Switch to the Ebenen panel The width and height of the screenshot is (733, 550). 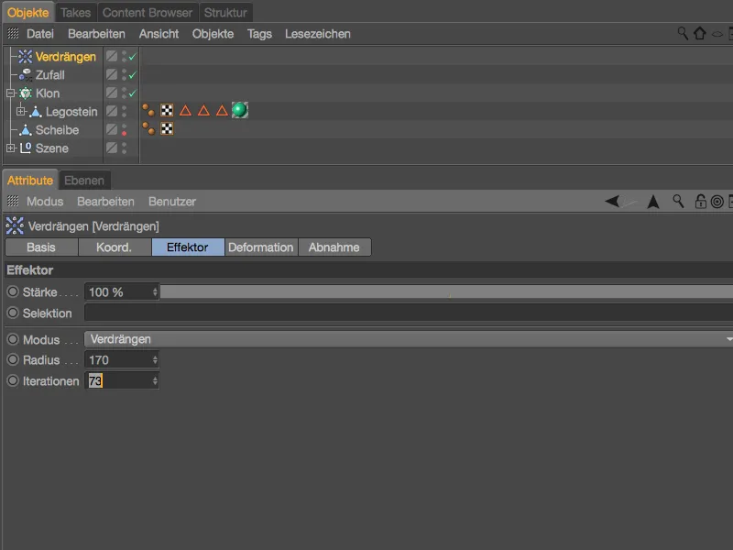[84, 180]
